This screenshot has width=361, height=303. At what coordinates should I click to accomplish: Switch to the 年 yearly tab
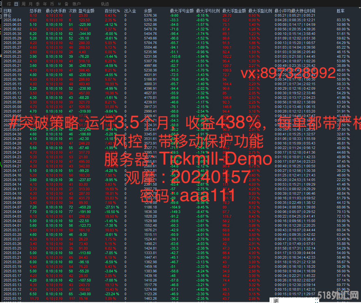coord(45,4)
